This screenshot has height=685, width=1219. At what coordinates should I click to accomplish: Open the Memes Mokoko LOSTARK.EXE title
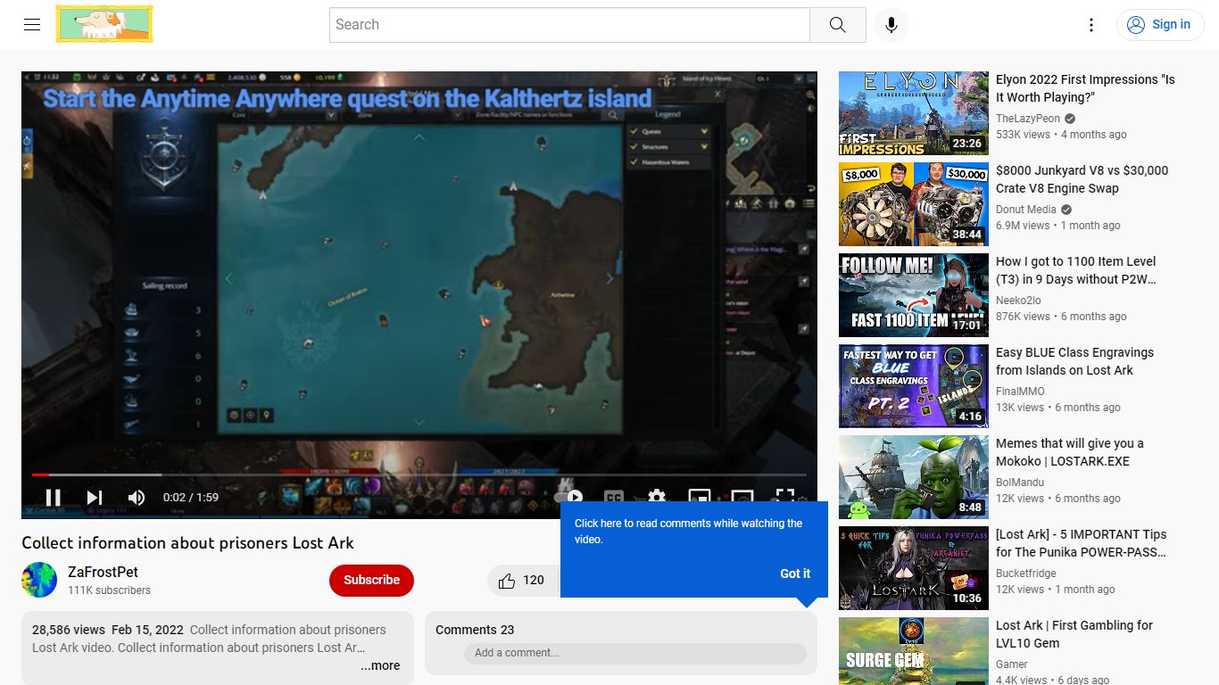point(1070,452)
